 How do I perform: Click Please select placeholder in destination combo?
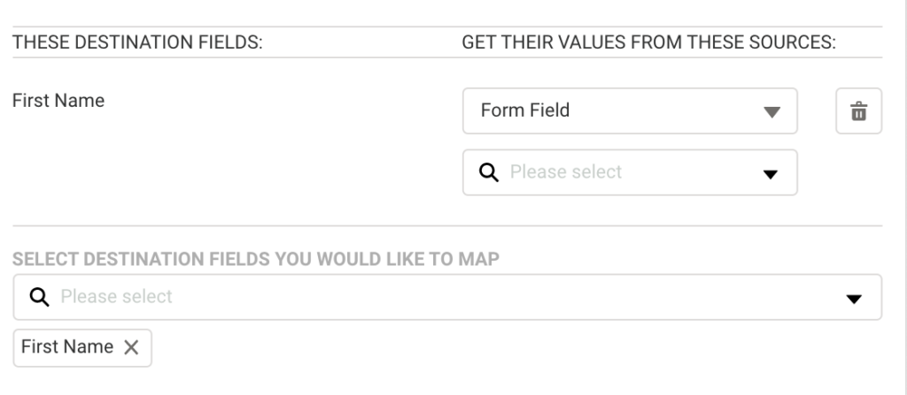point(116,297)
